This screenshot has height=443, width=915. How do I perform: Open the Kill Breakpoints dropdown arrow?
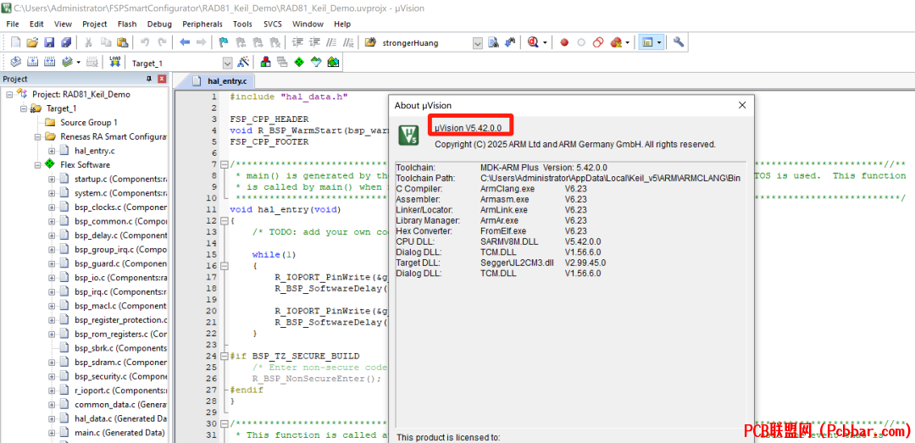click(x=627, y=42)
